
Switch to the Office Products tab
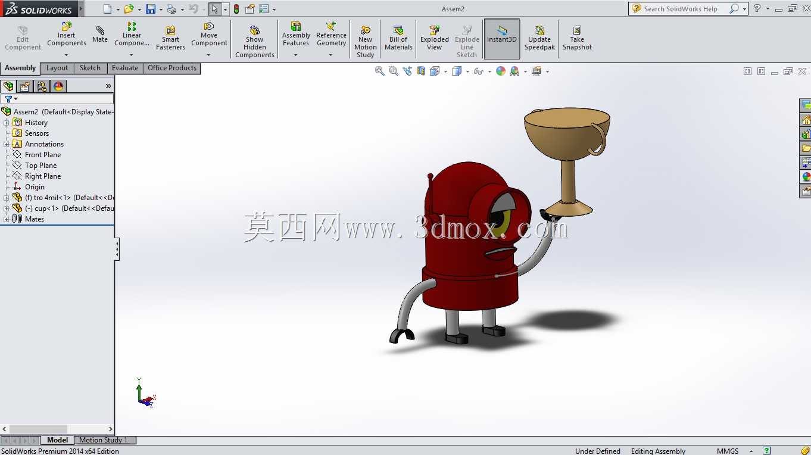click(172, 68)
